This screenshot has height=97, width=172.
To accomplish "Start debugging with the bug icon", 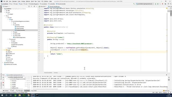I will coord(158,4).
